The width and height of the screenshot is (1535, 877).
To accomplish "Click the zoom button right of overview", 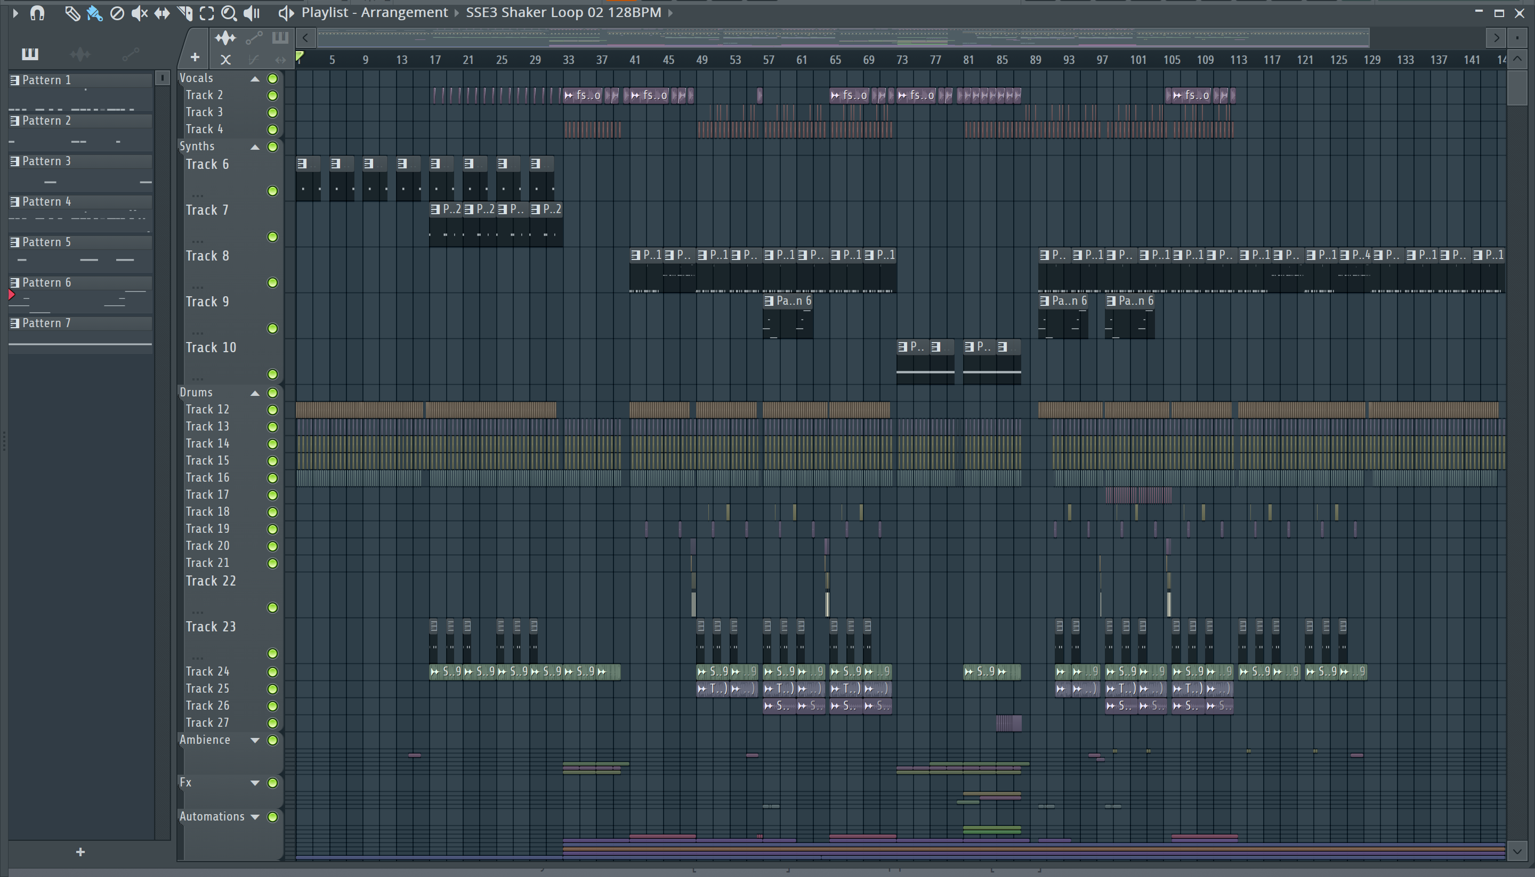I will (x=1517, y=38).
